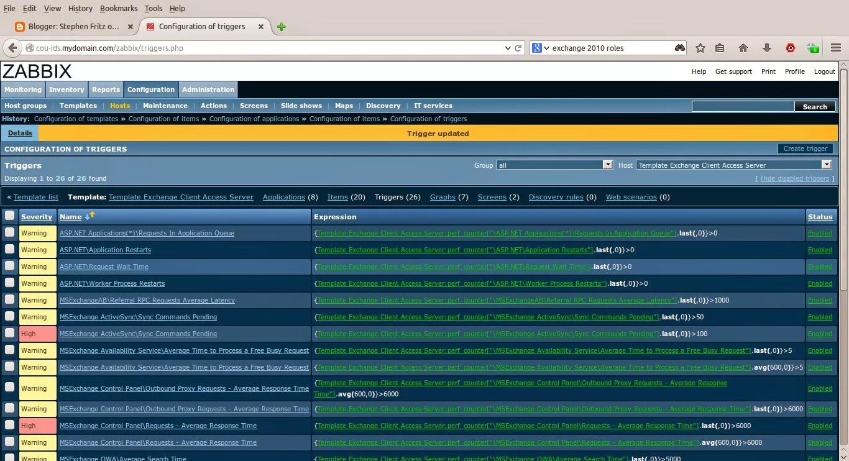Check the High severity Control Panel\Requests row
Screen dimensions: 849x461
tap(9, 425)
